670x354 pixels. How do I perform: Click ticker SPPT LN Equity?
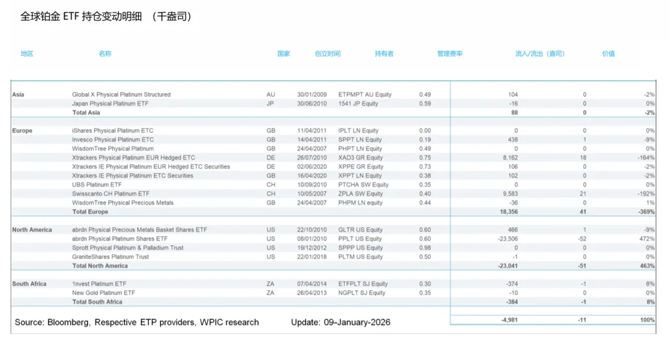click(360, 139)
